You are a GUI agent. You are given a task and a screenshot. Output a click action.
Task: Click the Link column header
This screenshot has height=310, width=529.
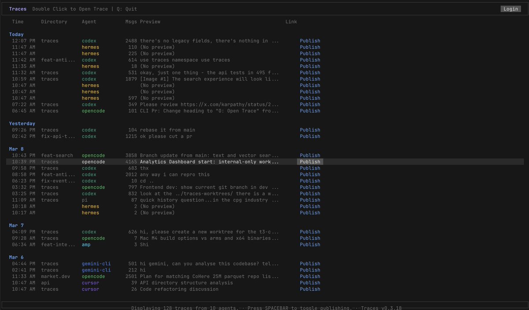(291, 22)
